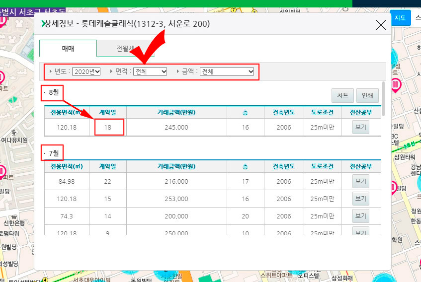Screen dimensions: 421x282
Task: Click the pink map marker at top-left corner
Action: (2, 21)
